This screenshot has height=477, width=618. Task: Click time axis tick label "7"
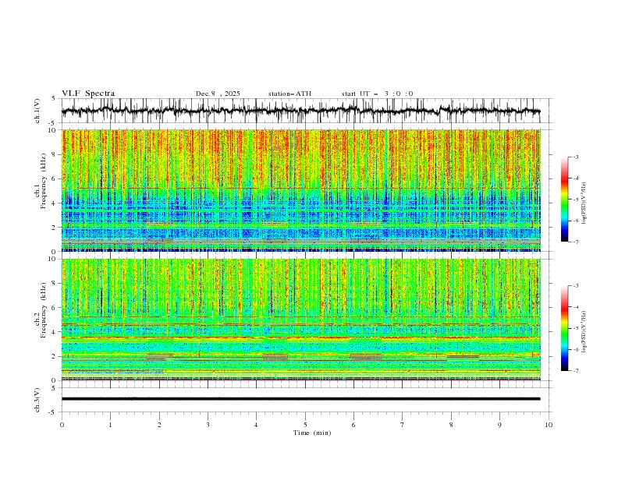click(x=403, y=425)
